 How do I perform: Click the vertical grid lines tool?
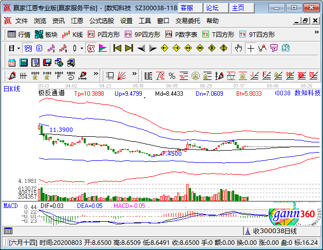pyautogui.click(x=23, y=76)
